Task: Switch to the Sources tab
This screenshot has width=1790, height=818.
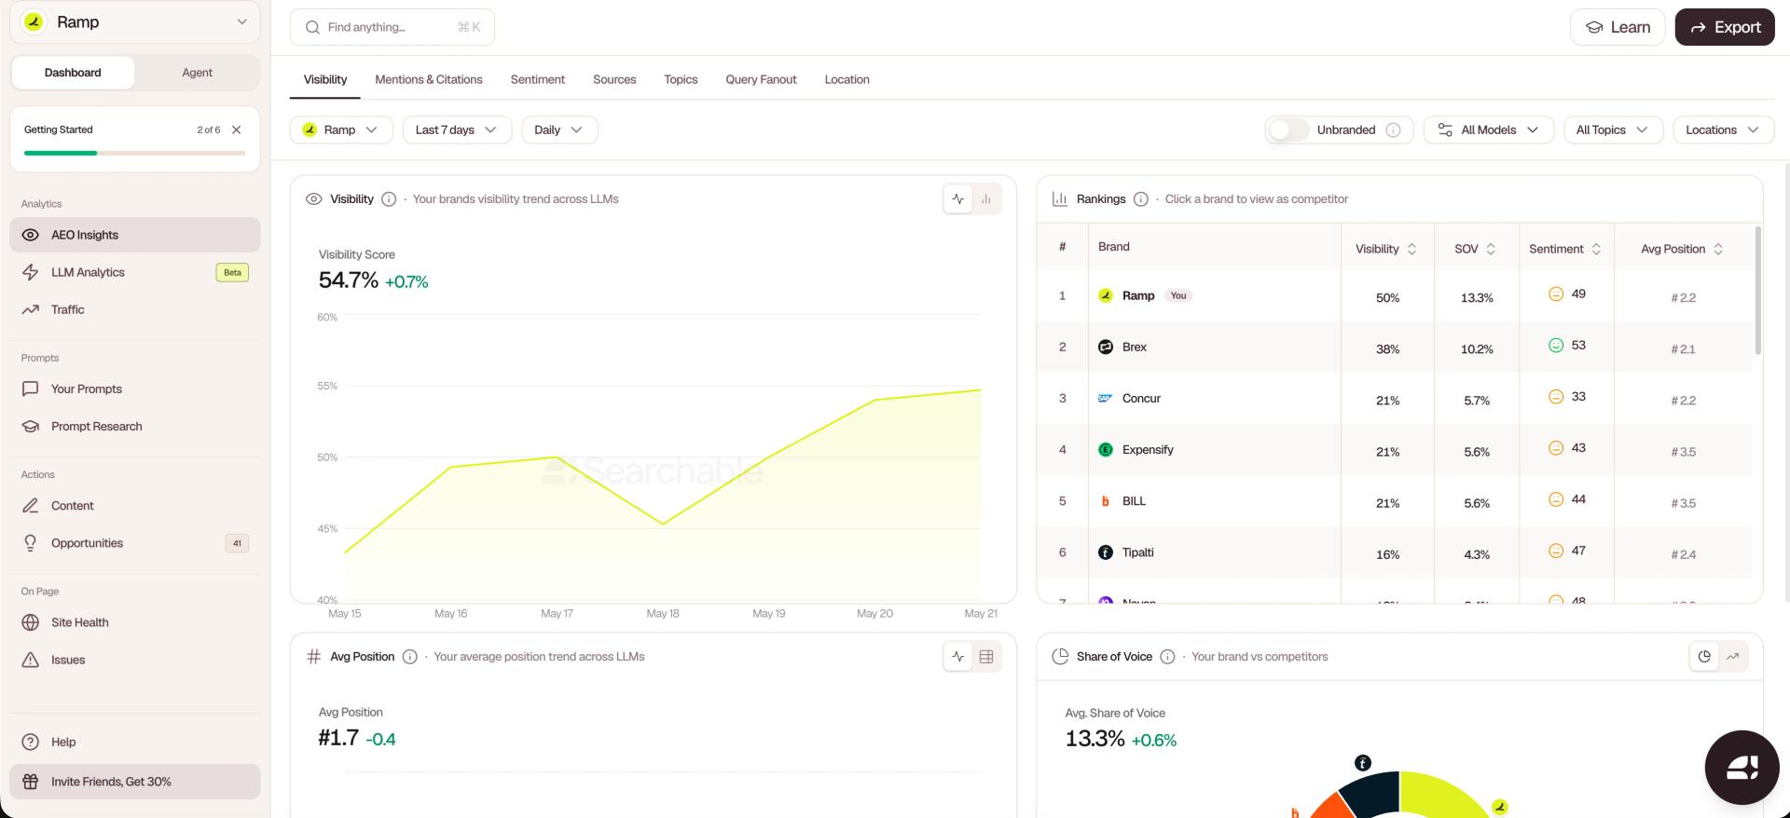Action: [614, 79]
